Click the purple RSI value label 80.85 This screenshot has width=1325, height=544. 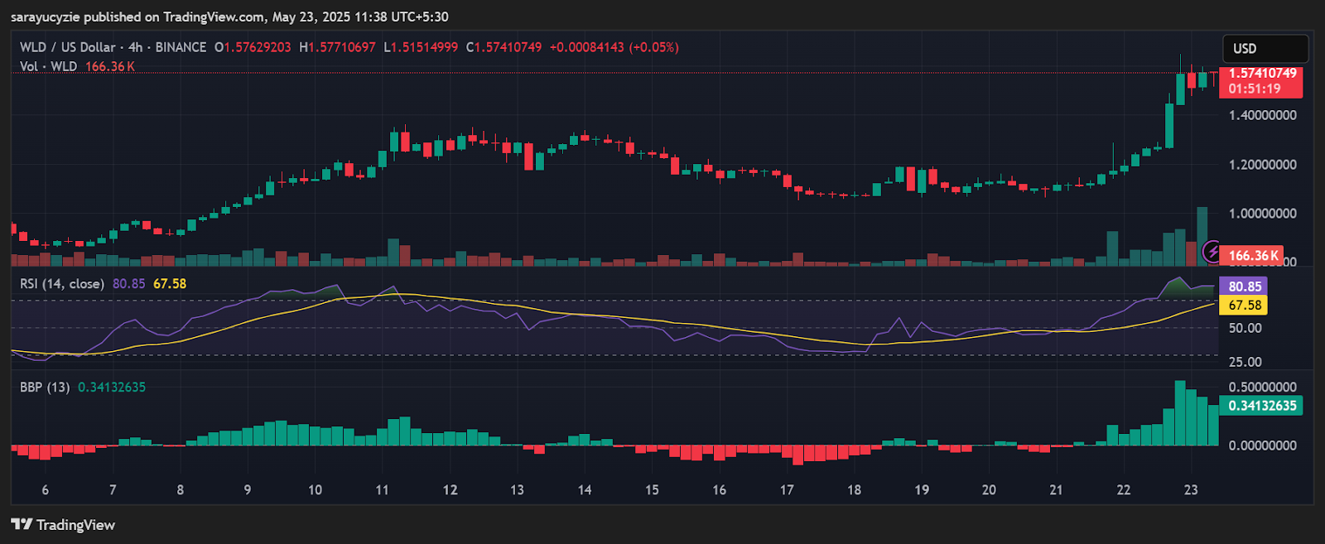point(1244,286)
